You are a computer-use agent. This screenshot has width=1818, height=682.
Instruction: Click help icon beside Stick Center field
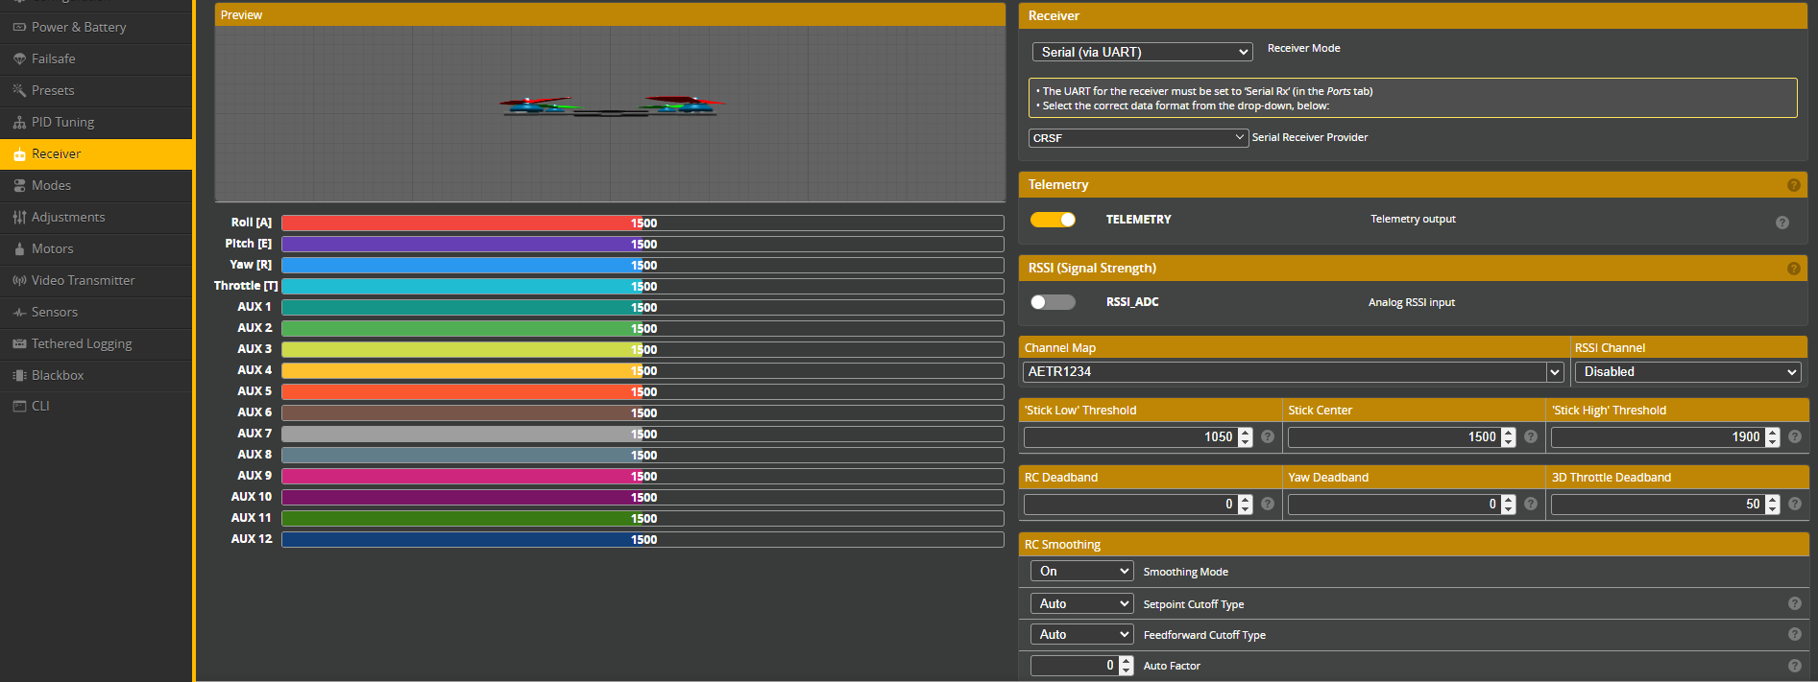1531,436
